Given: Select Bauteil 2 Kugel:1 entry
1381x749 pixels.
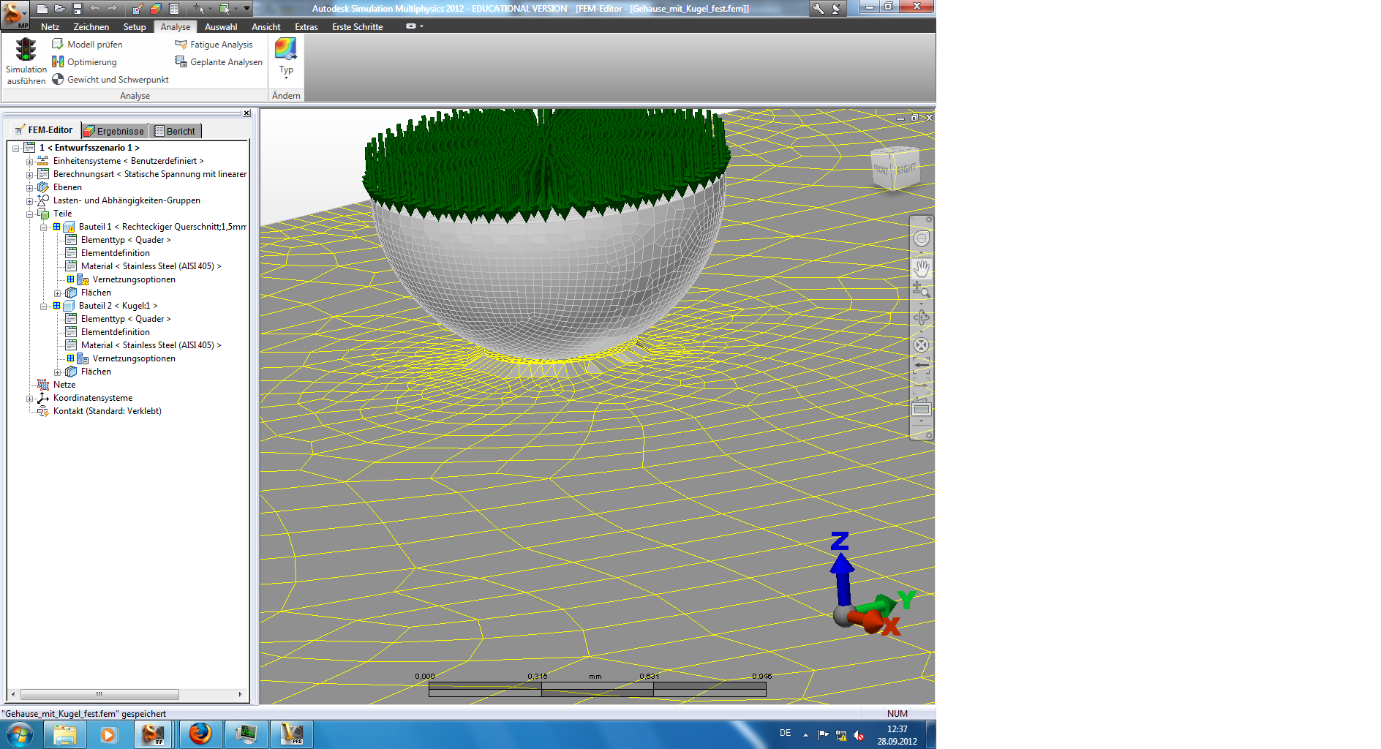Looking at the screenshot, I should point(118,306).
